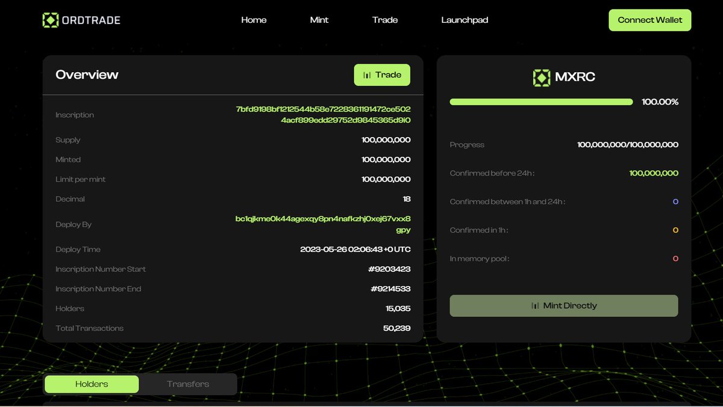Click the Confirmed between 1h and 24h value
723x407 pixels.
point(675,201)
